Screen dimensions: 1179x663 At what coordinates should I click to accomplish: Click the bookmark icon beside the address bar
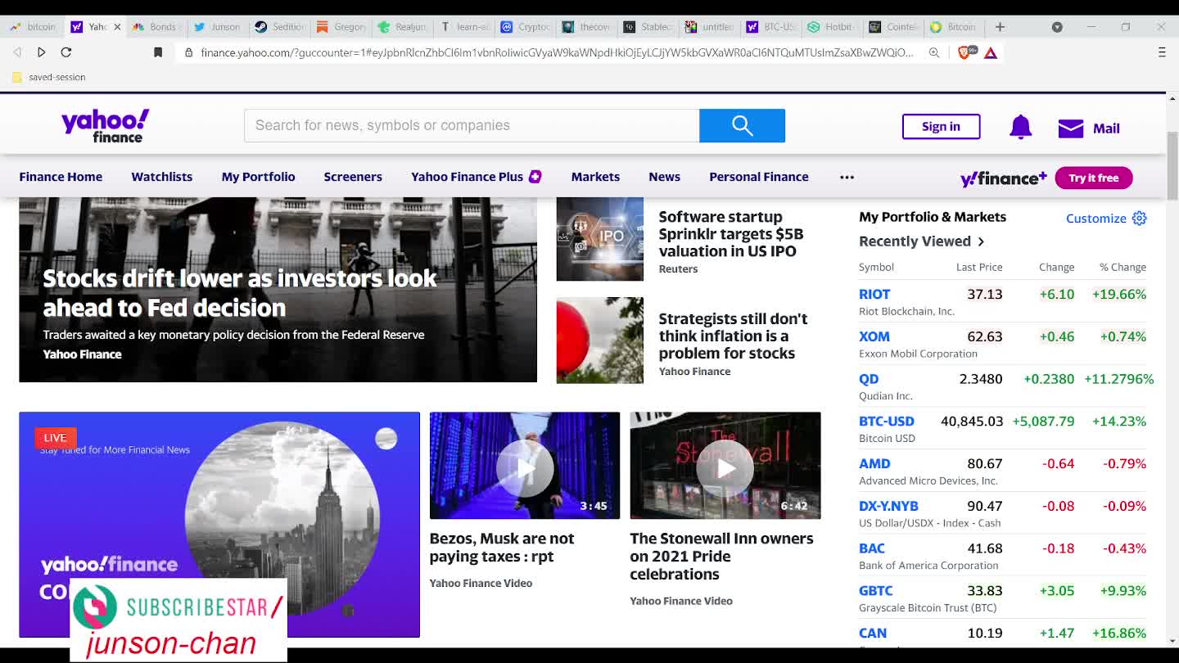[x=158, y=52]
